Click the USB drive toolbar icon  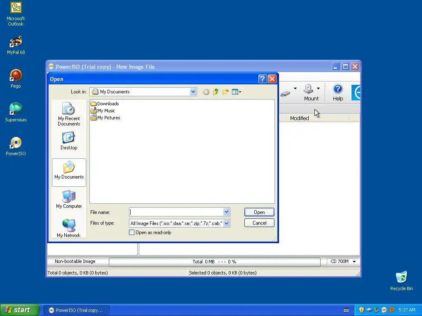(285, 94)
